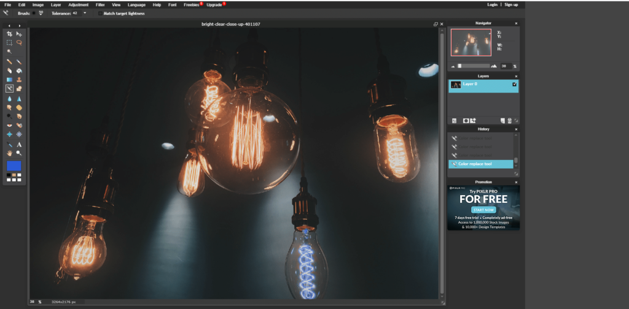Select the Pencil tool
629x309 pixels.
pos(9,62)
